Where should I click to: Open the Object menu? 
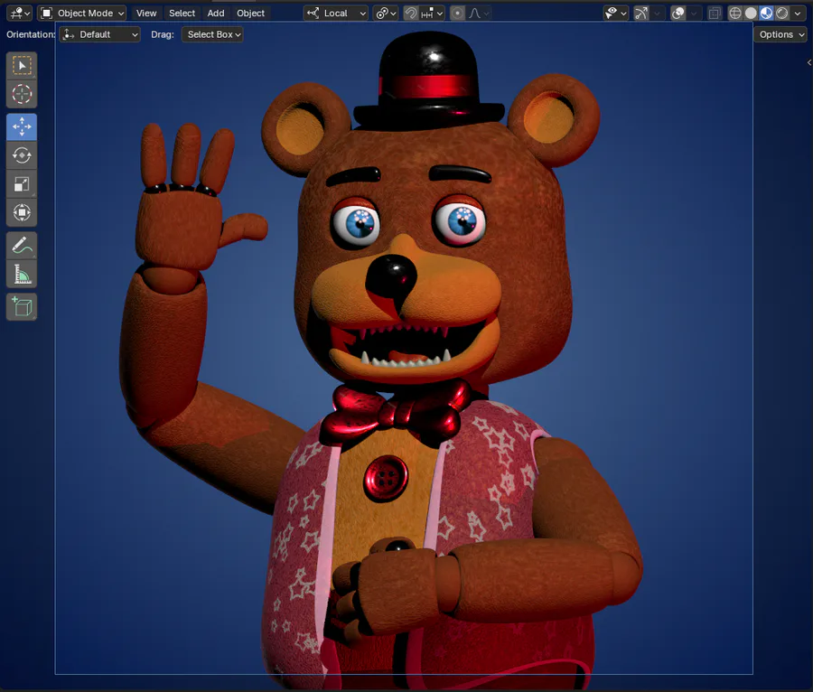coord(250,13)
